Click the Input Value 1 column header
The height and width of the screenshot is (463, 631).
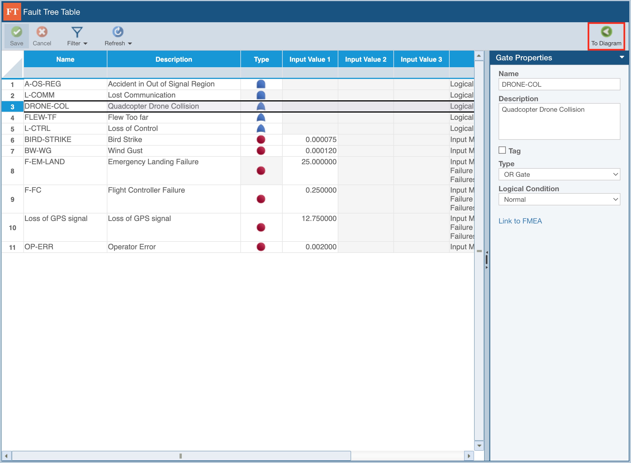(310, 59)
